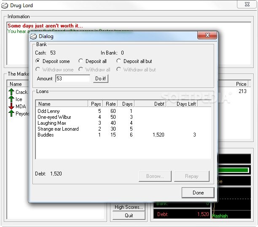Click the green progress bar in main window
Image resolution: width=258 pixels, height=227 pixels.
click(x=233, y=170)
